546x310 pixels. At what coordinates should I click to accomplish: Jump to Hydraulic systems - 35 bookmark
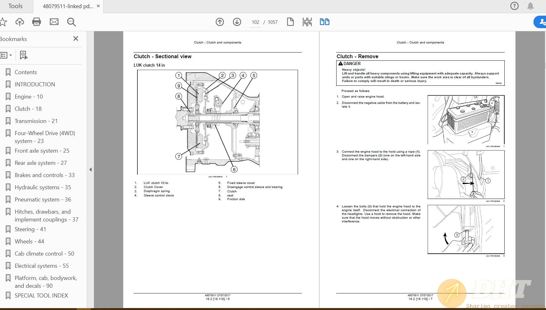[43, 187]
